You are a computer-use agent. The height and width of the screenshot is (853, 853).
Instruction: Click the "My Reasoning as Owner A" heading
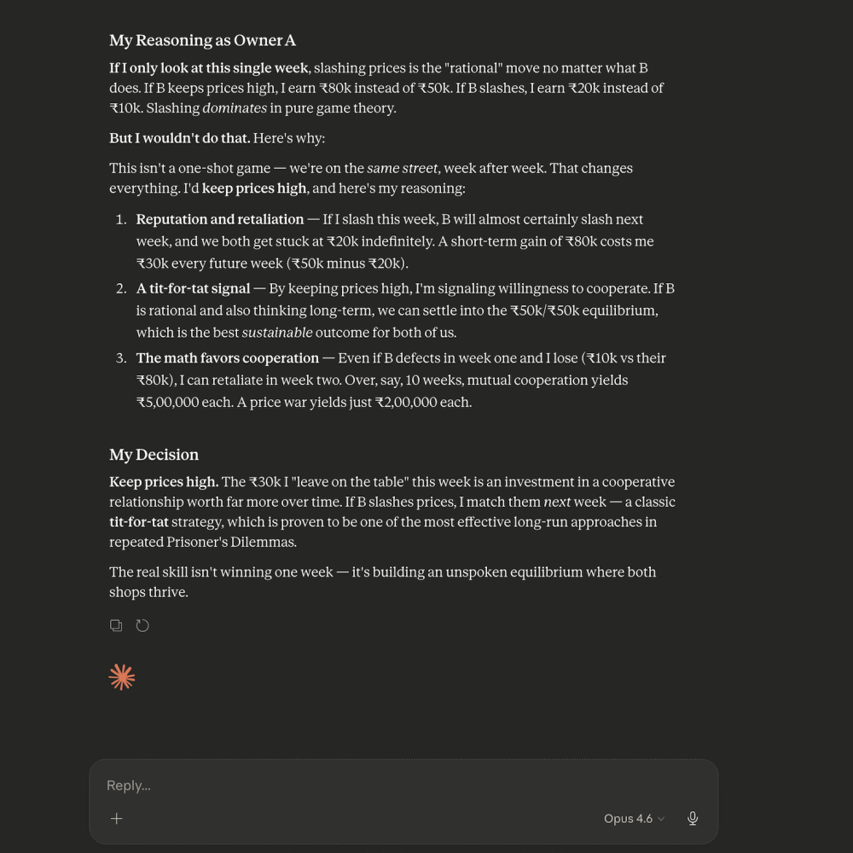click(x=202, y=40)
